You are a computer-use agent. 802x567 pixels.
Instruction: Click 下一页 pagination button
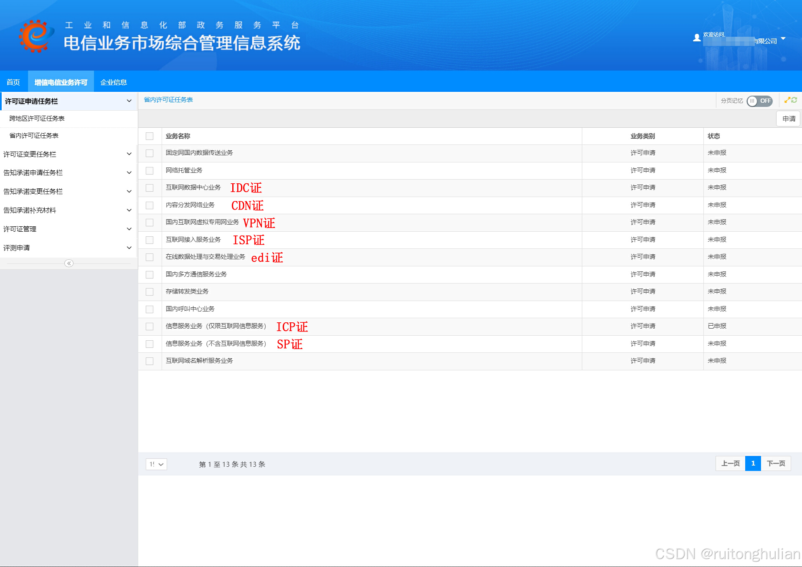pyautogui.click(x=776, y=463)
